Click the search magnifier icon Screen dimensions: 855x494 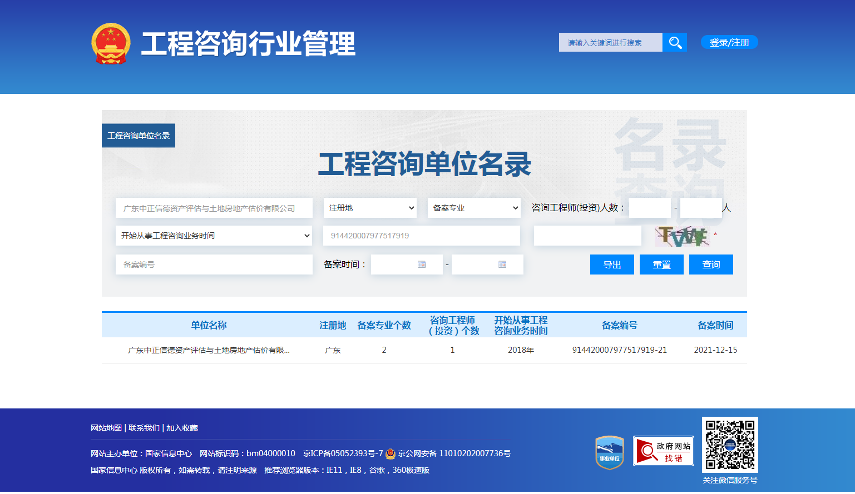point(675,42)
